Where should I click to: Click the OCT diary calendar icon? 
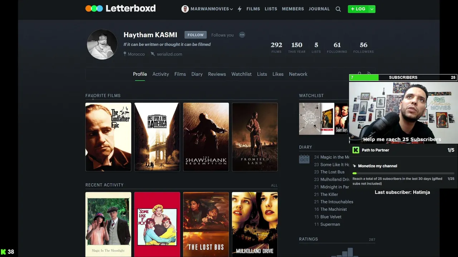(x=304, y=159)
